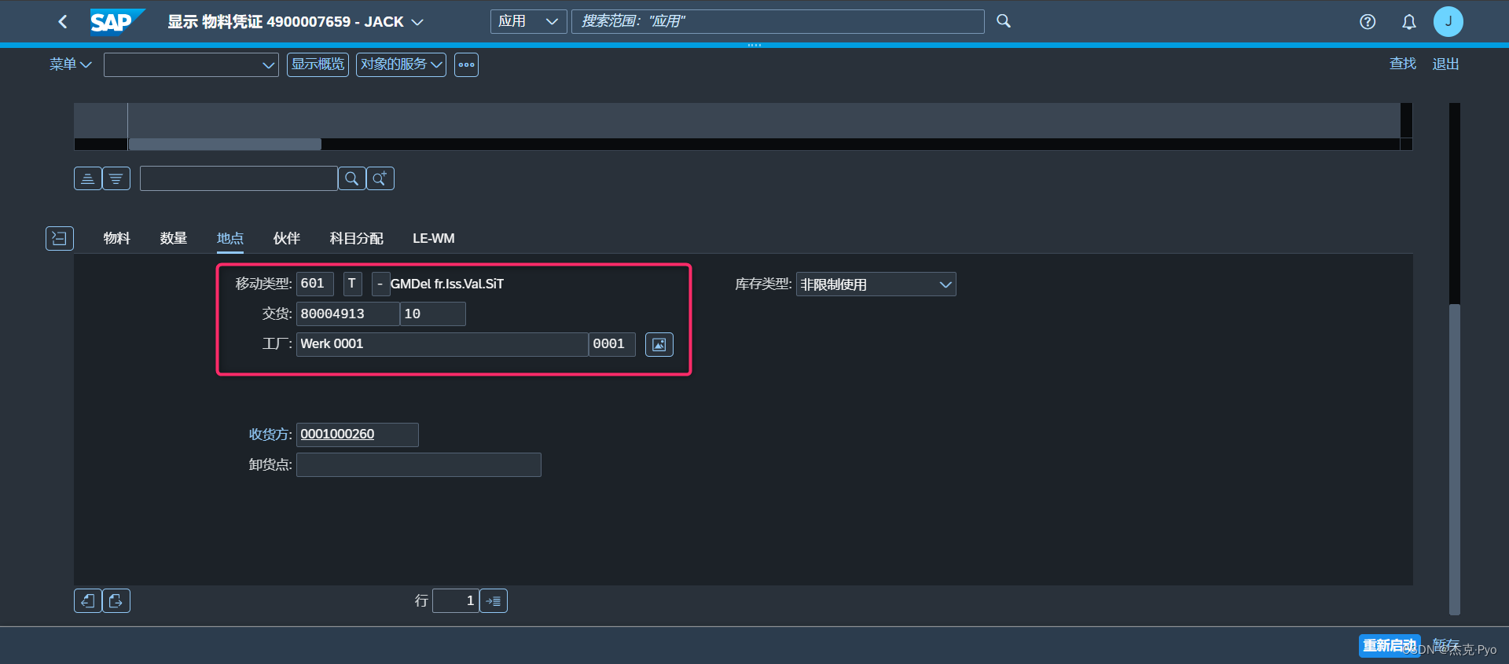Viewport: 1509px width, 664px height.
Task: Focus the item search text field
Action: pyautogui.click(x=238, y=178)
